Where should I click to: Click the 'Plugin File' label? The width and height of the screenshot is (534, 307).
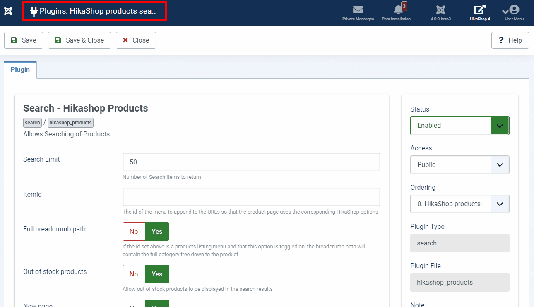point(426,266)
